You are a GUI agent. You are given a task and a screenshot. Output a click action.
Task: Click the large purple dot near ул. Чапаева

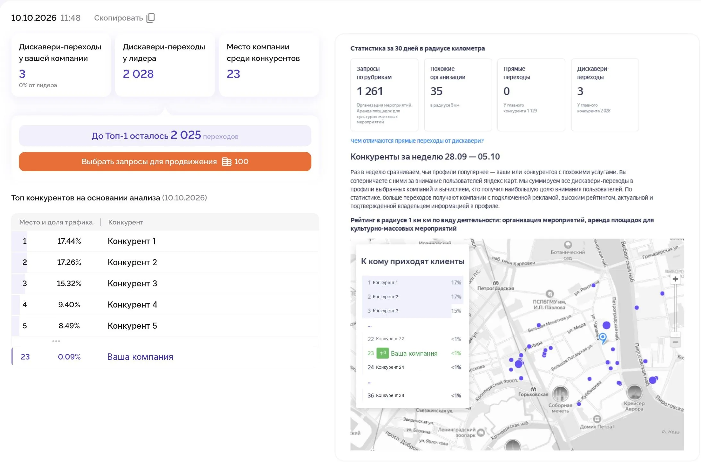click(606, 325)
